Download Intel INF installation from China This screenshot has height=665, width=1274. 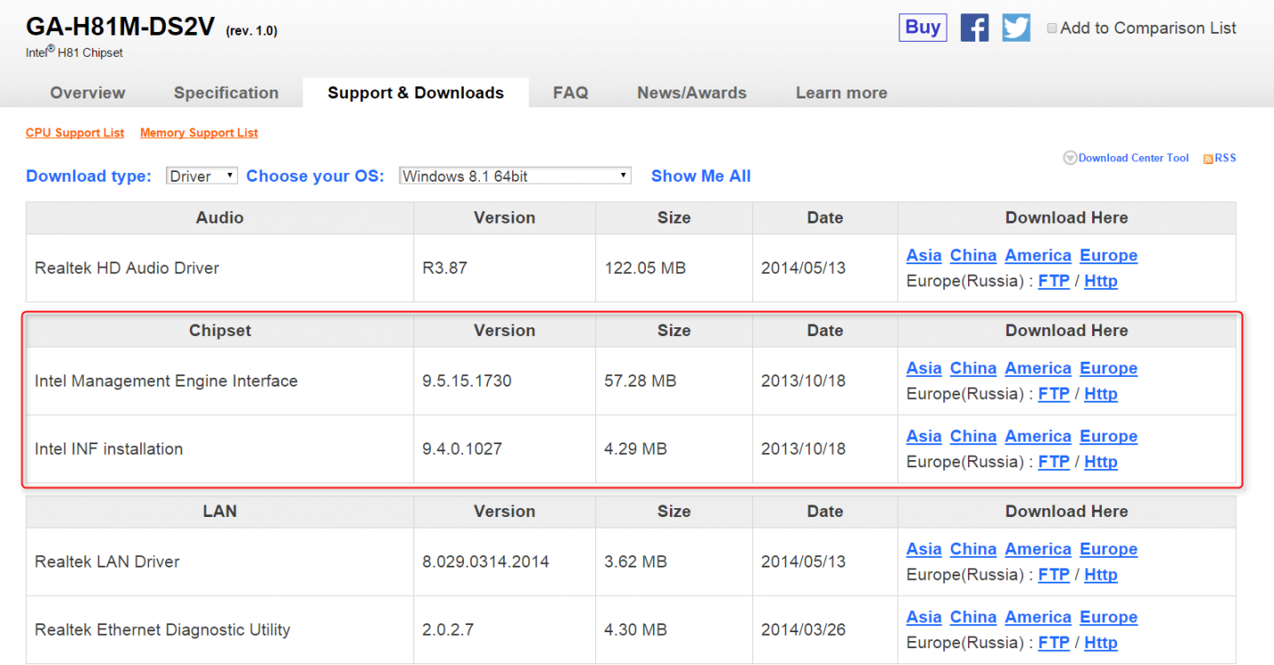pyautogui.click(x=973, y=436)
